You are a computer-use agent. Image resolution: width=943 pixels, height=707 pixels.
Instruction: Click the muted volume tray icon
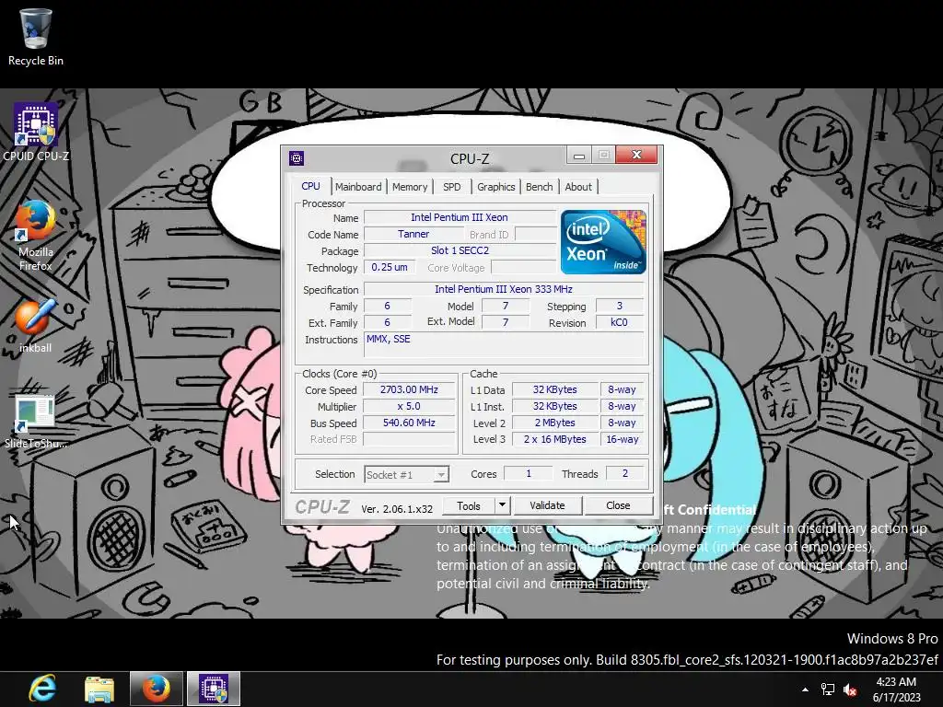[x=850, y=690]
